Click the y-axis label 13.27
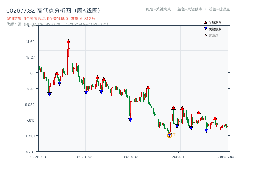Screen dimensions: 253x189 point(30,57)
